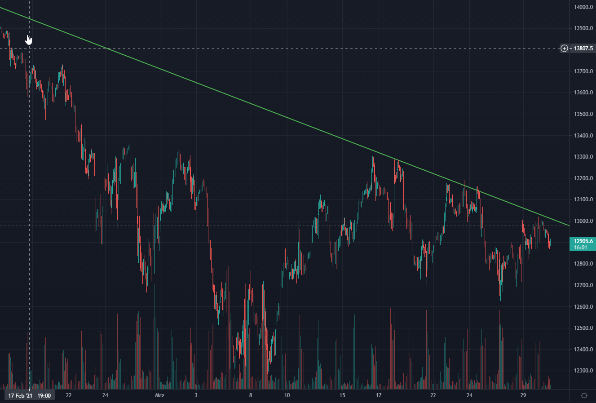Screen dimensions: 596x403
Task: Click the "3" date label on the time axis
Action: [x=196, y=395]
